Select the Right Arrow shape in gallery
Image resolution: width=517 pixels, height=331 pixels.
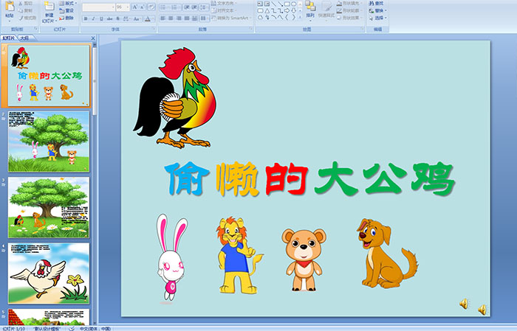point(287,11)
